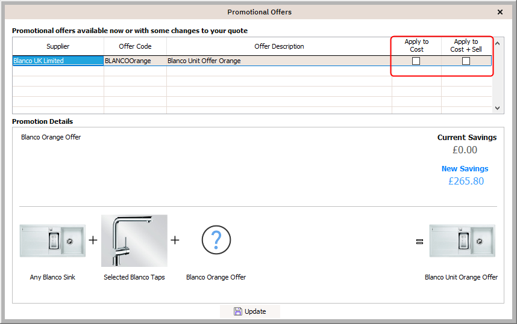The height and width of the screenshot is (324, 517).
Task: Click the Offer Description column header
Action: click(x=279, y=46)
